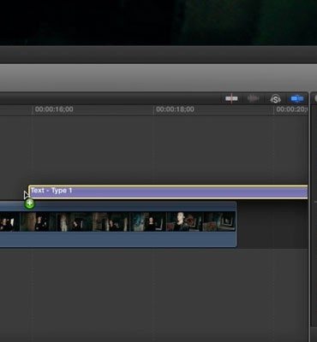Click the 00:00:20 mark on timeline ruler

[291, 109]
